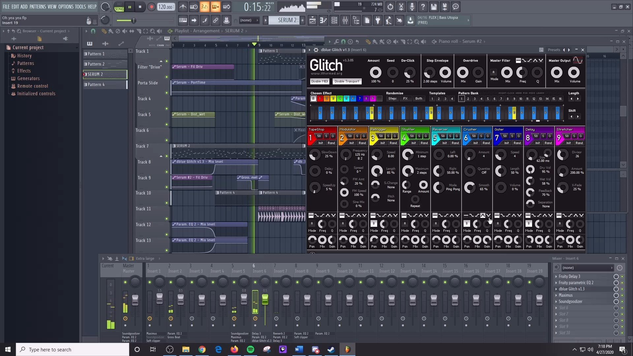The image size is (633, 356).
Task: Randomise Steps in Glitch
Action: click(x=392, y=99)
